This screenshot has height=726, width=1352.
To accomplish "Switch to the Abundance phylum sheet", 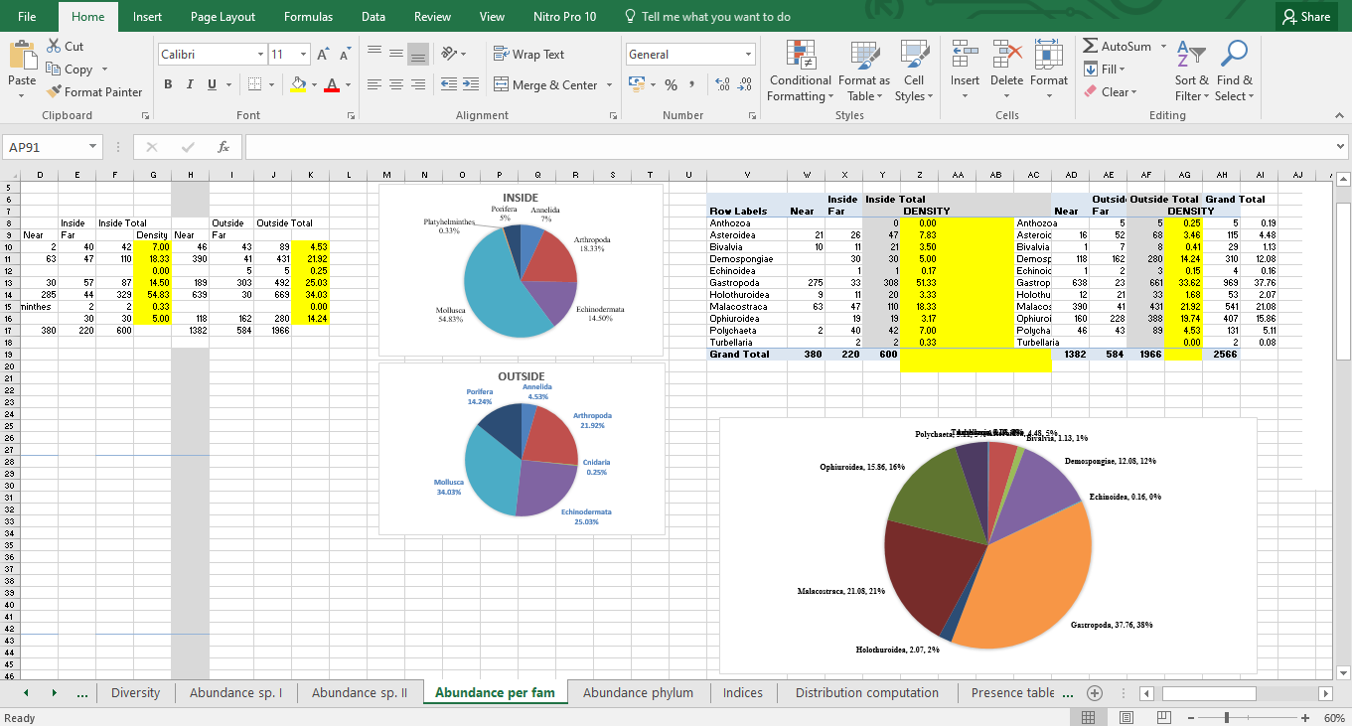I will pos(638,693).
